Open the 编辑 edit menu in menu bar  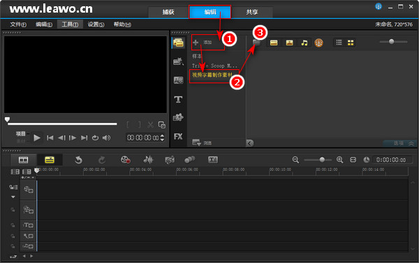(x=44, y=24)
